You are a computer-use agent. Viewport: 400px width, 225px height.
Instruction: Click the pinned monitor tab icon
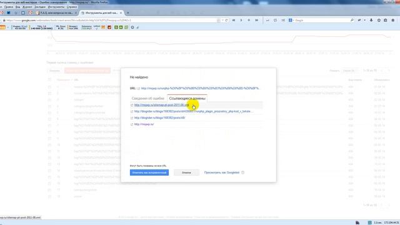click(23, 12)
